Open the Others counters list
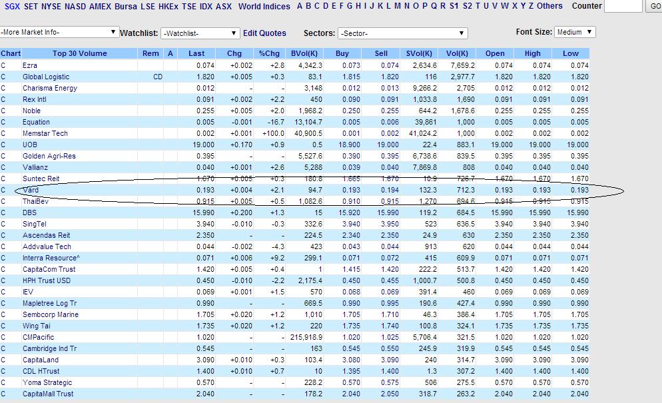 click(x=550, y=6)
